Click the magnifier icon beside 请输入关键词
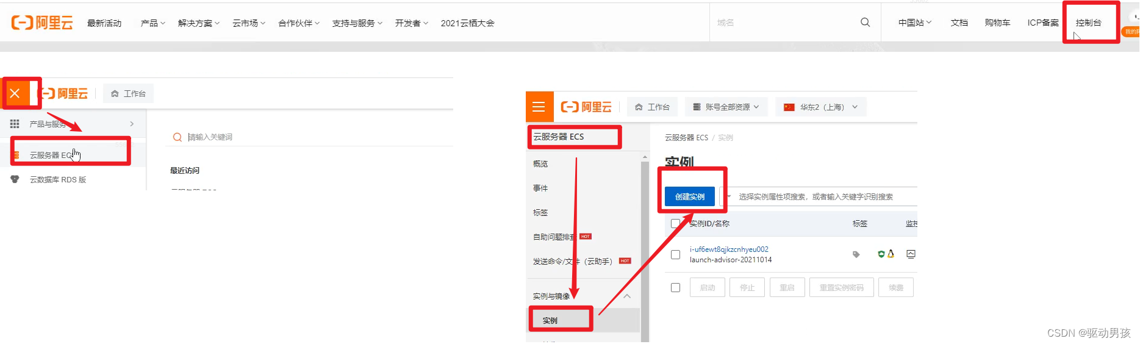This screenshot has height=344, width=1140. [x=177, y=137]
